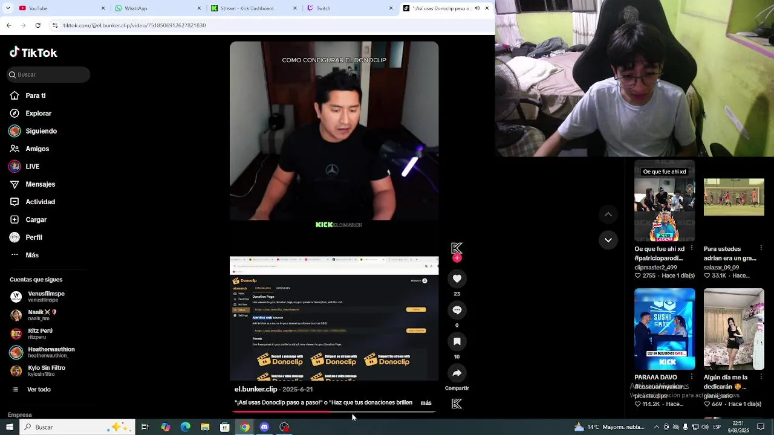
Task: Open options menu for 'Para ustedes adrian'
Action: (761, 248)
